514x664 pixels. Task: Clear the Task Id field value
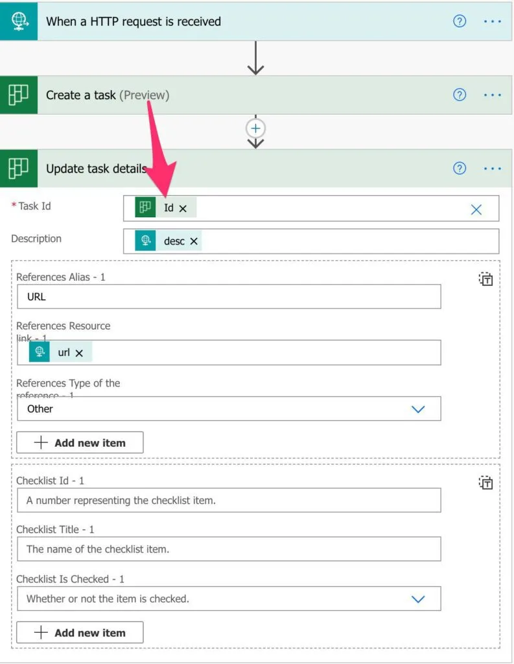click(476, 209)
